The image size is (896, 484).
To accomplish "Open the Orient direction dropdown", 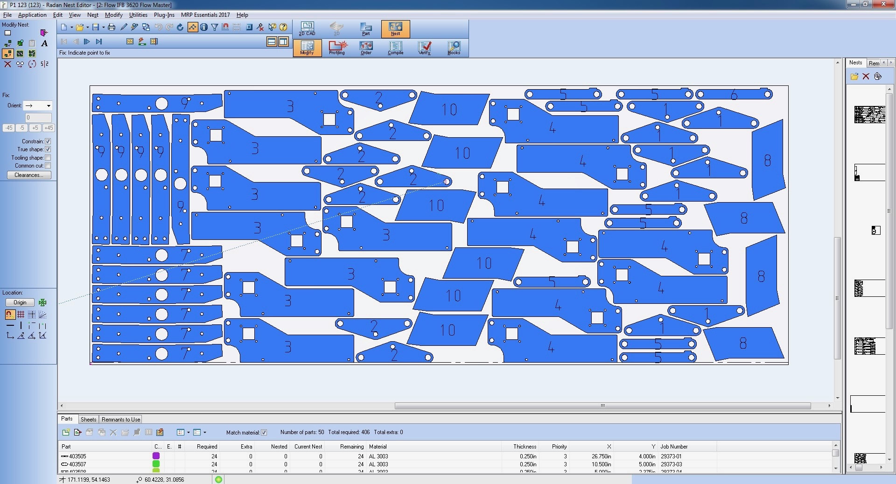I will (49, 106).
